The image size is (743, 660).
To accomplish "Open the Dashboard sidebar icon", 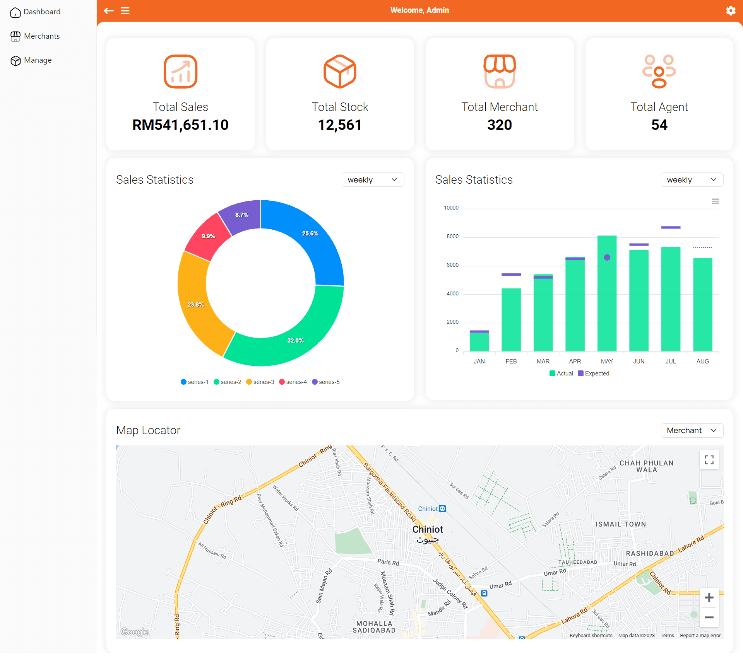I will tap(15, 12).
